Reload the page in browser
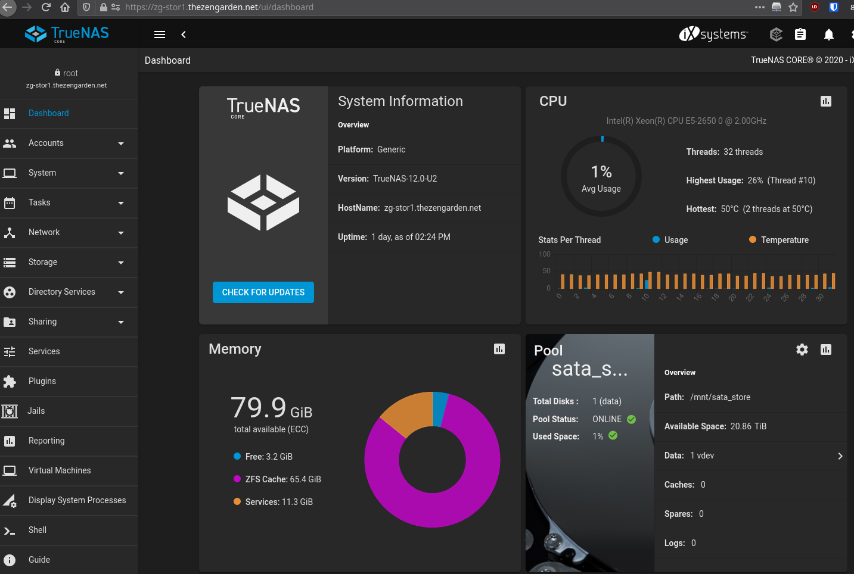The height and width of the screenshot is (574, 854). pos(46,7)
